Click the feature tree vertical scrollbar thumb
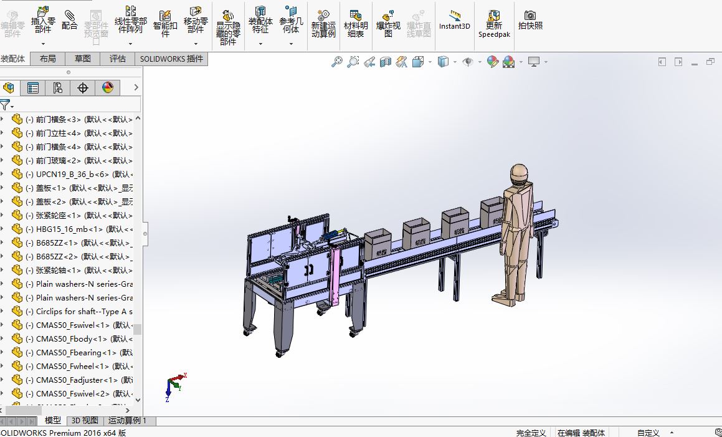Viewport: 722px width, 437px height. [137, 329]
